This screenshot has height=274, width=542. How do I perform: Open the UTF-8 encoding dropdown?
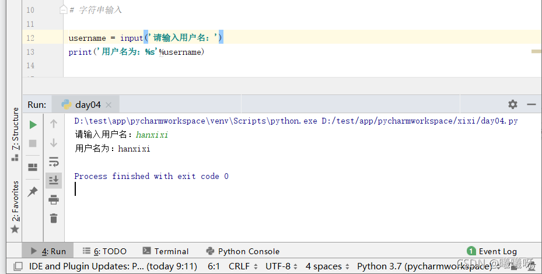pyautogui.click(x=281, y=266)
